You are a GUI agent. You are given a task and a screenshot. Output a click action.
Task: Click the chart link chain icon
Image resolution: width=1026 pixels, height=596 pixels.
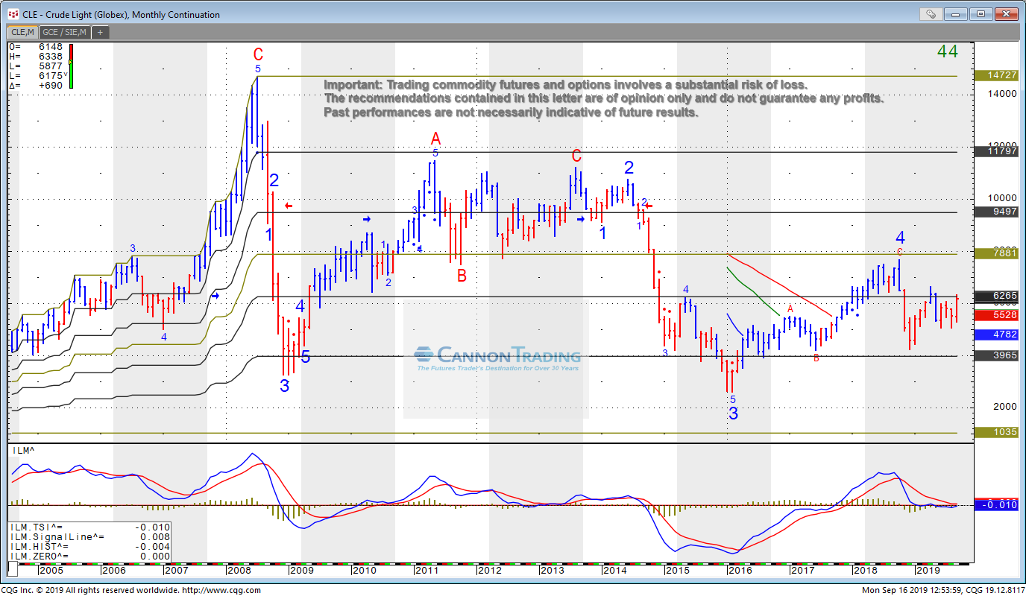pyautogui.click(x=931, y=14)
